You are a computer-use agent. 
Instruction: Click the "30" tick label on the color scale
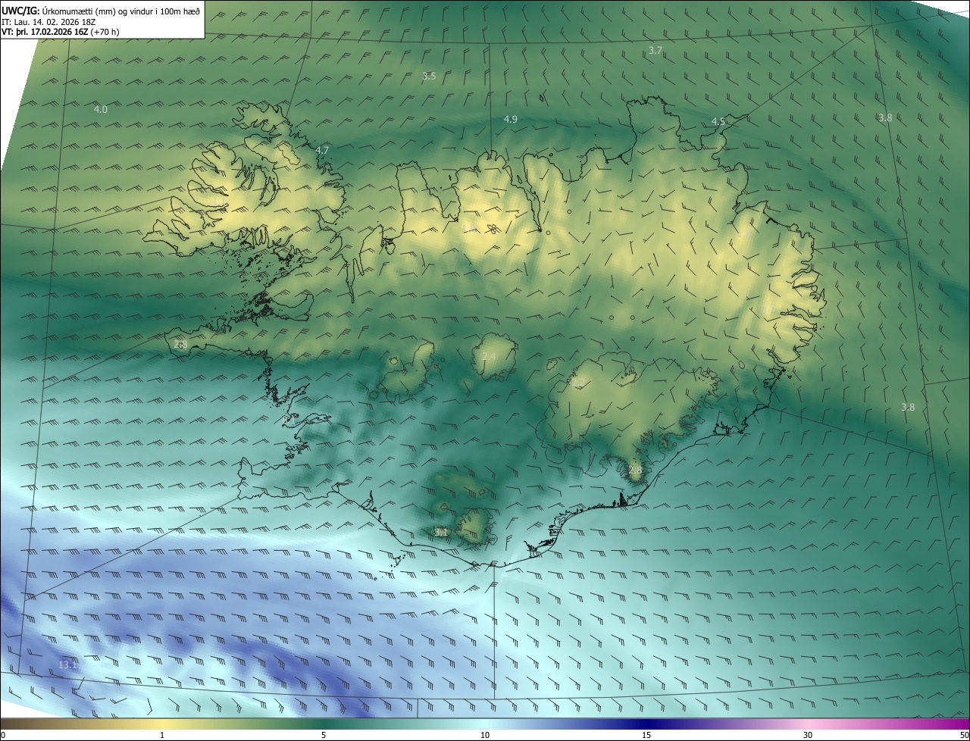click(808, 735)
